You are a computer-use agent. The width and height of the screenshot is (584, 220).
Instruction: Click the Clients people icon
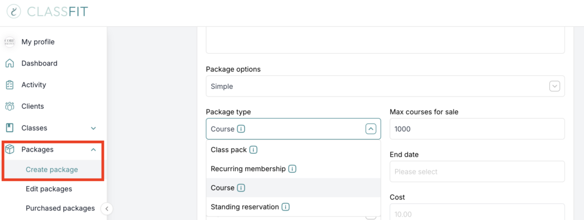pos(10,106)
